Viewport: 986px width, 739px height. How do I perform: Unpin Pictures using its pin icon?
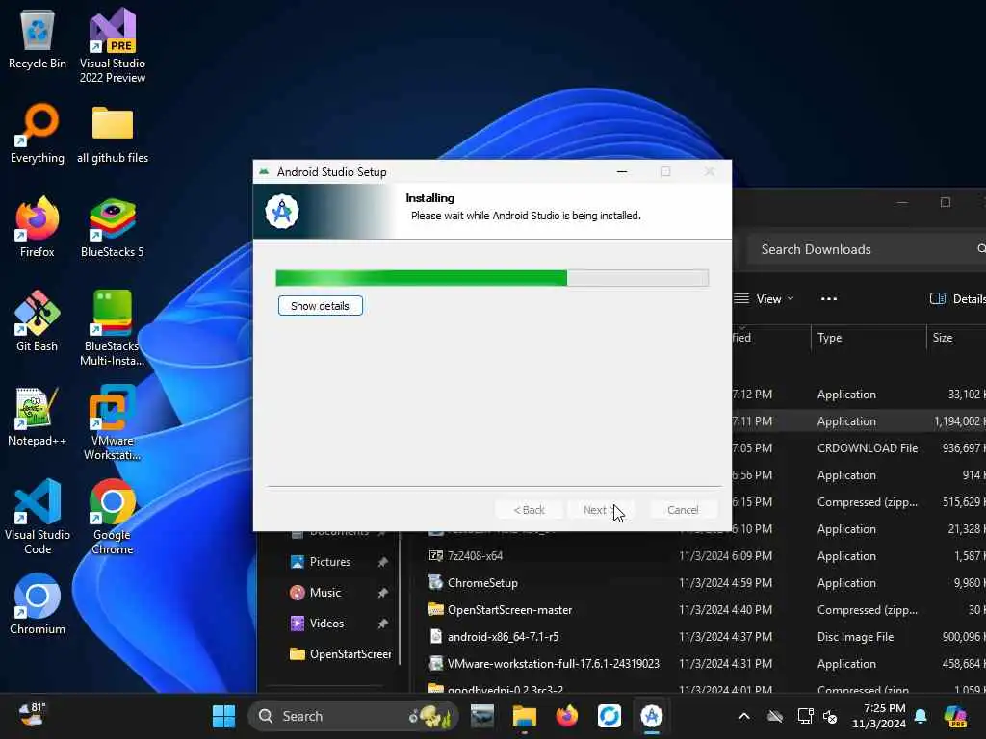click(x=382, y=562)
